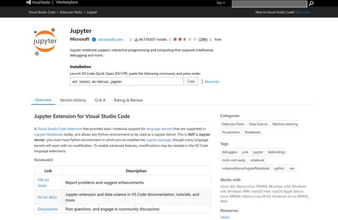Click the 'Works with' heading
Viewport: 338px width, 220px height.
[230, 180]
